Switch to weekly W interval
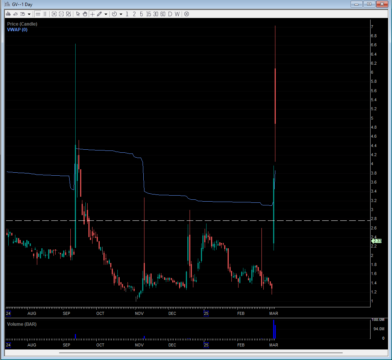This screenshot has width=392, height=360. point(177,14)
